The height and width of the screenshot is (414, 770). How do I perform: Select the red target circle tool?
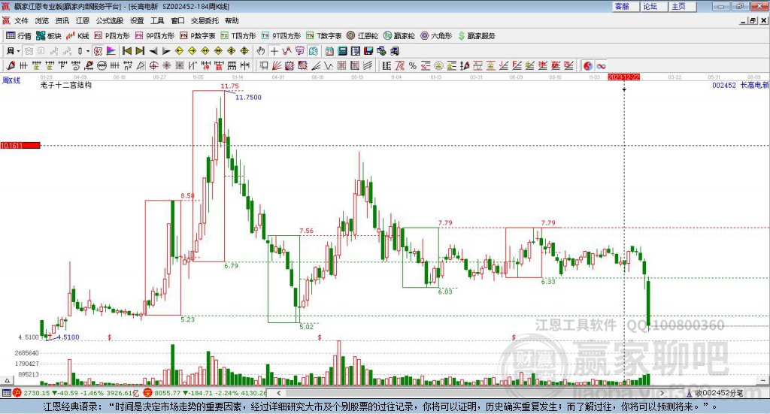[153, 65]
